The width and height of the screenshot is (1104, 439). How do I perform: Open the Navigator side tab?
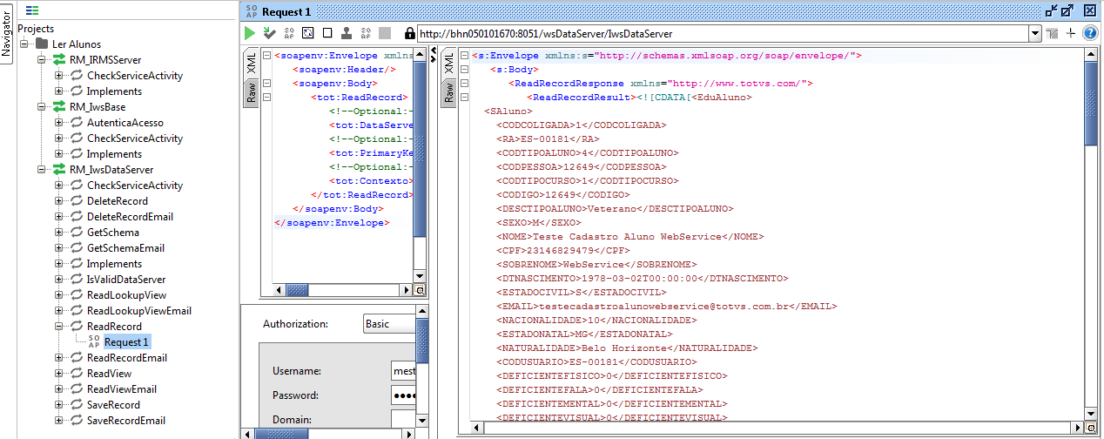[x=7, y=33]
